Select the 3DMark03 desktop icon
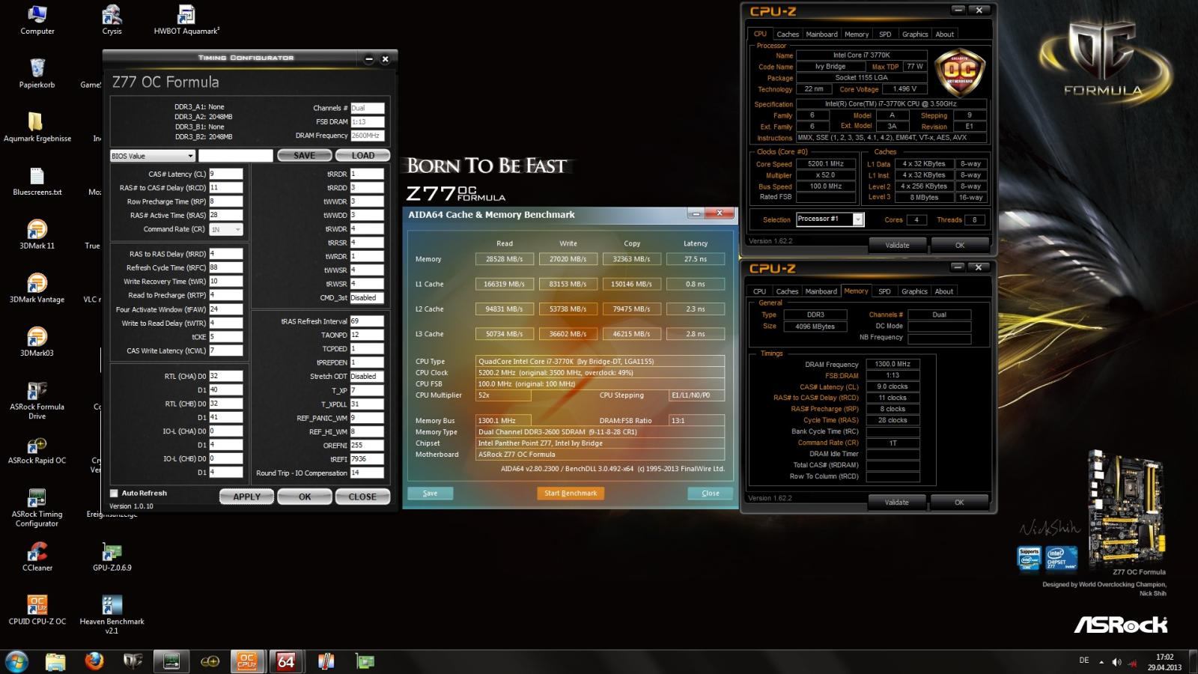The height and width of the screenshot is (674, 1198). tap(37, 341)
